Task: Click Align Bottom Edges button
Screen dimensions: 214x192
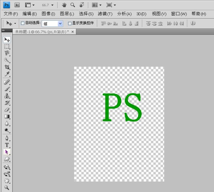Action: click(115, 23)
